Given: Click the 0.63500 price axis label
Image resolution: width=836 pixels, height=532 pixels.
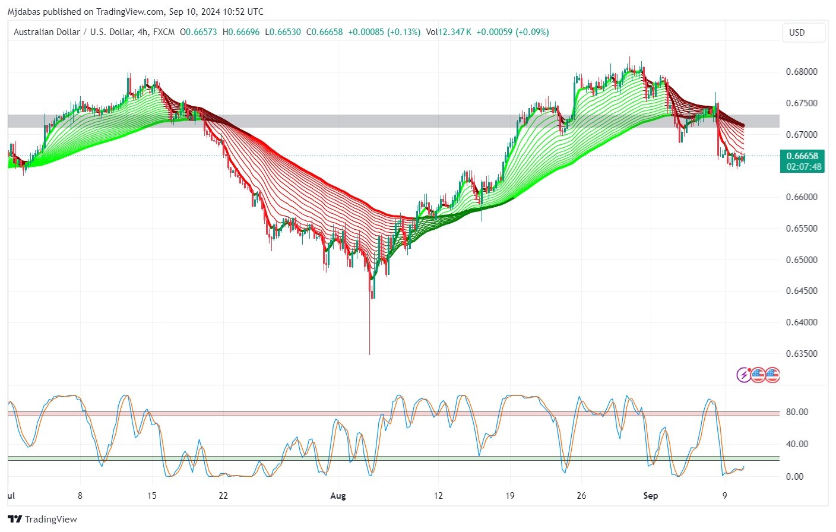Looking at the screenshot, I should coord(802,354).
